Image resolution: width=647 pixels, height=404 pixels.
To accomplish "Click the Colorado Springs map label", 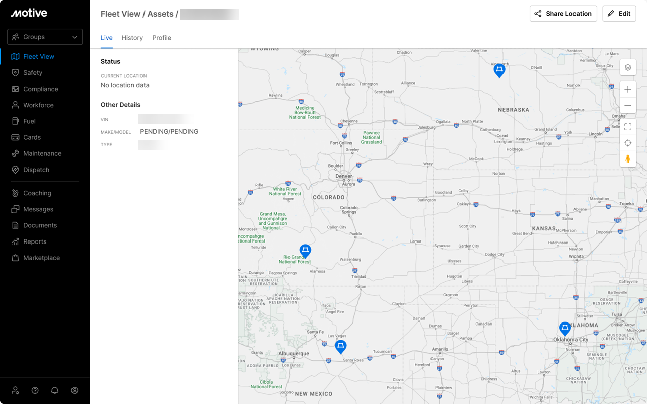I will tap(349, 210).
